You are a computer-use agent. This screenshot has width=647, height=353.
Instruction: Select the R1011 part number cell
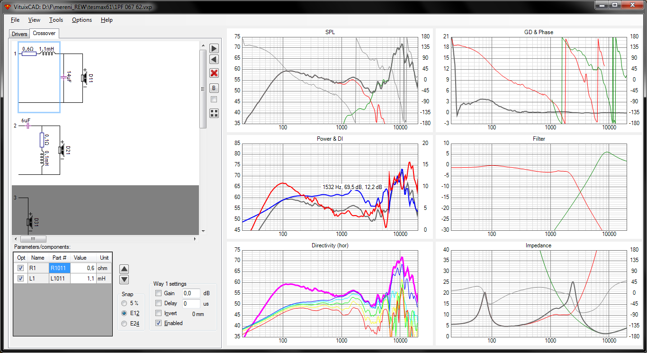click(x=59, y=268)
